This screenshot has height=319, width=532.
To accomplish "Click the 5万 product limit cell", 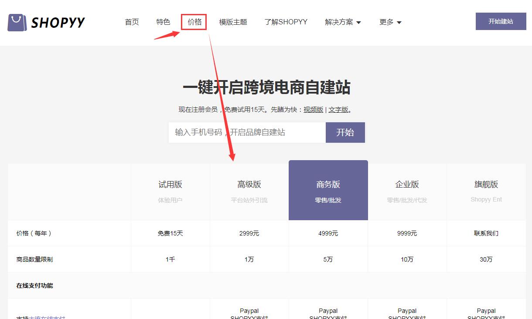I will [x=328, y=259].
